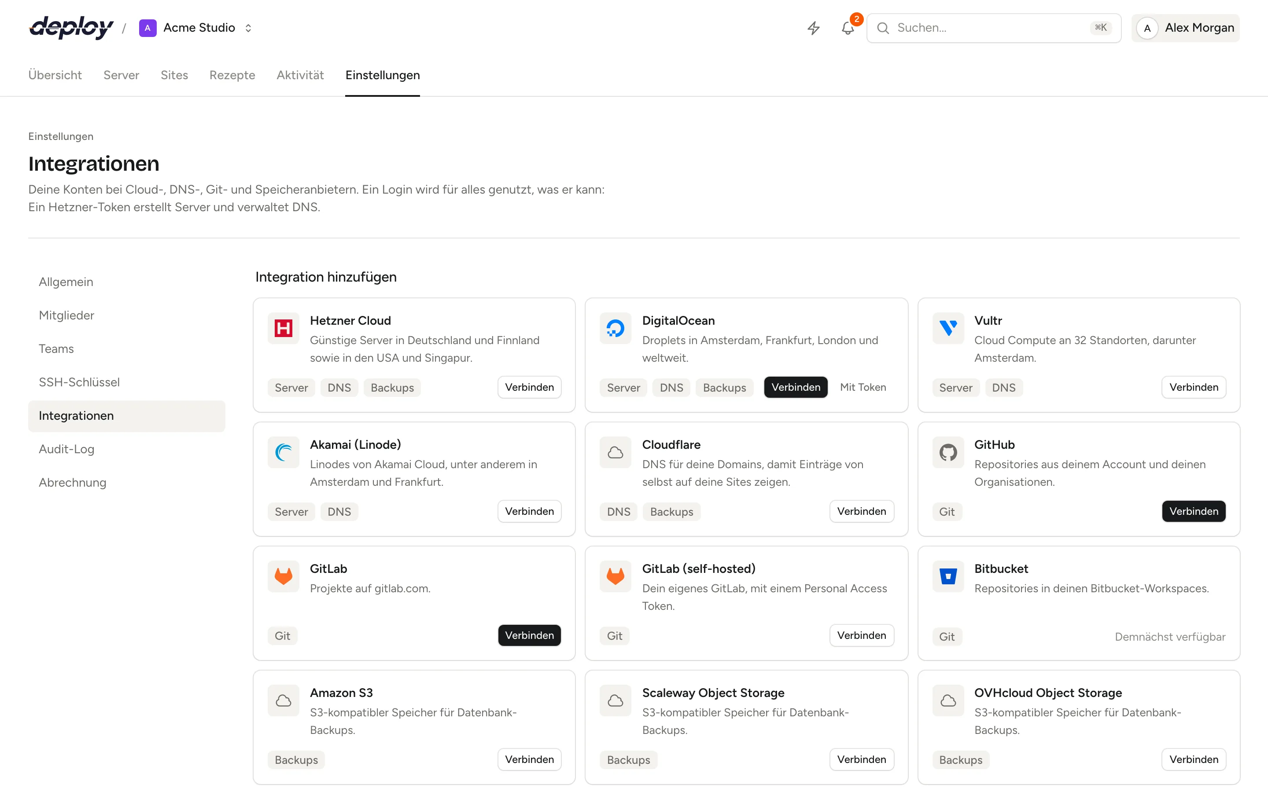Screen dimensions: 1268x792
Task: Click the deploy logo
Action: click(71, 28)
